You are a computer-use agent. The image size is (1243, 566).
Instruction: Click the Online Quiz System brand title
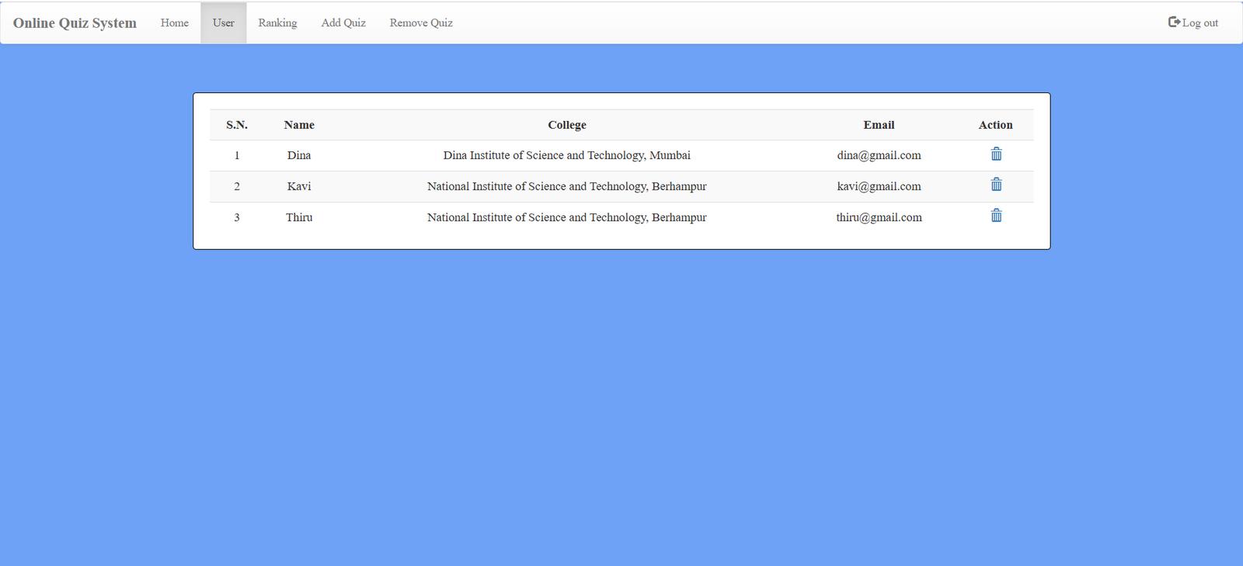75,23
